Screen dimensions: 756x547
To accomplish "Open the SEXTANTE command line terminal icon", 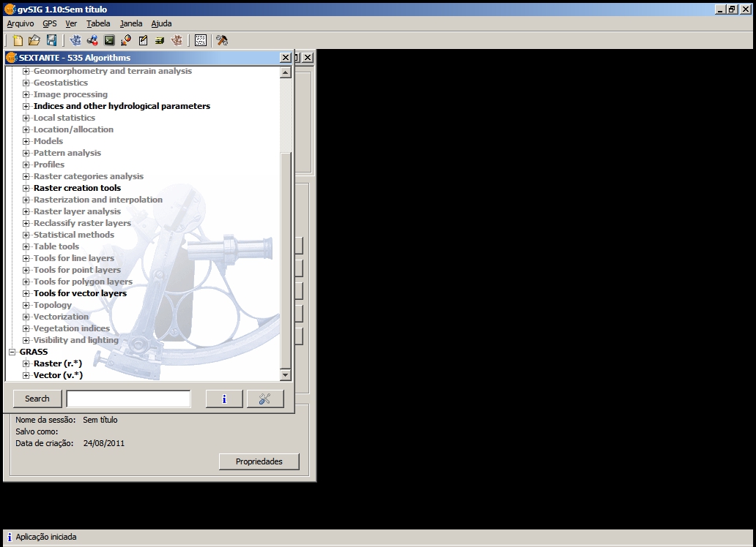I will point(109,40).
